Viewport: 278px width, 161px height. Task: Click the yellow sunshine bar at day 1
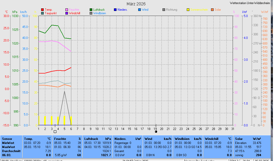click(39, 120)
